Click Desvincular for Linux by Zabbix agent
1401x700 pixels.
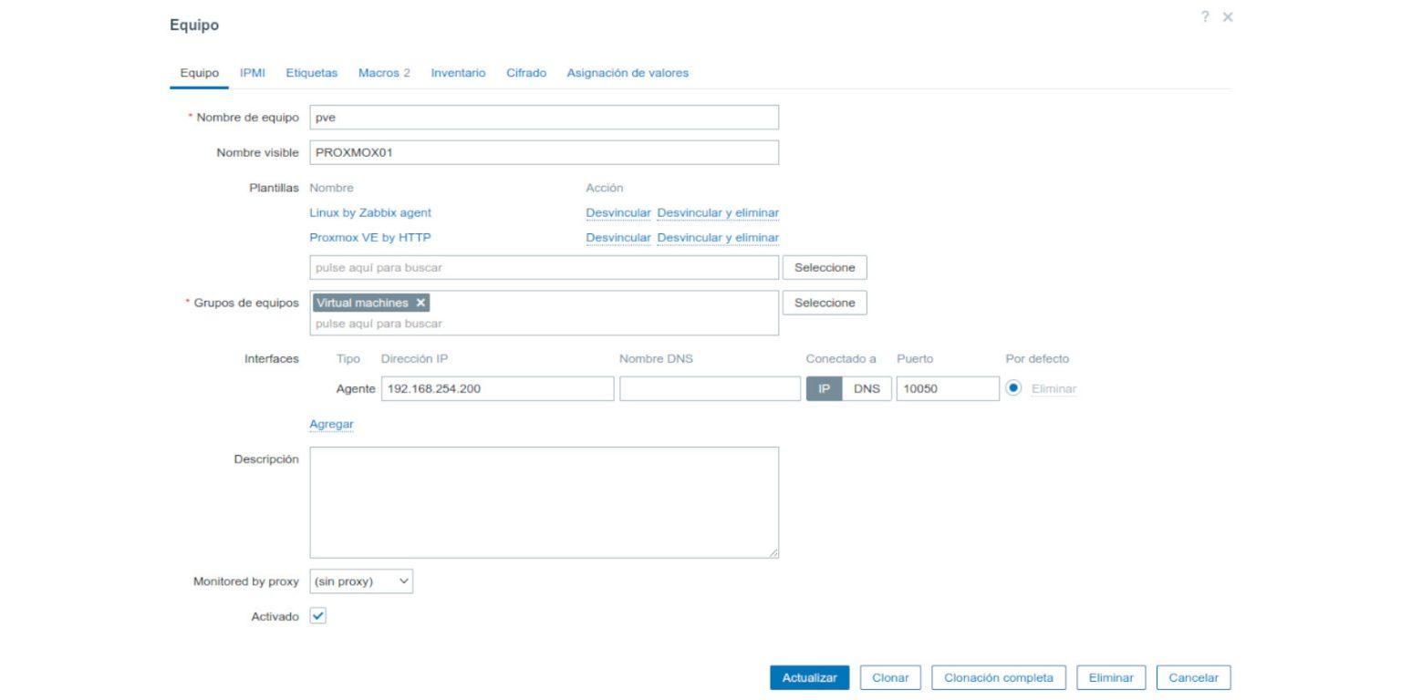(x=617, y=212)
